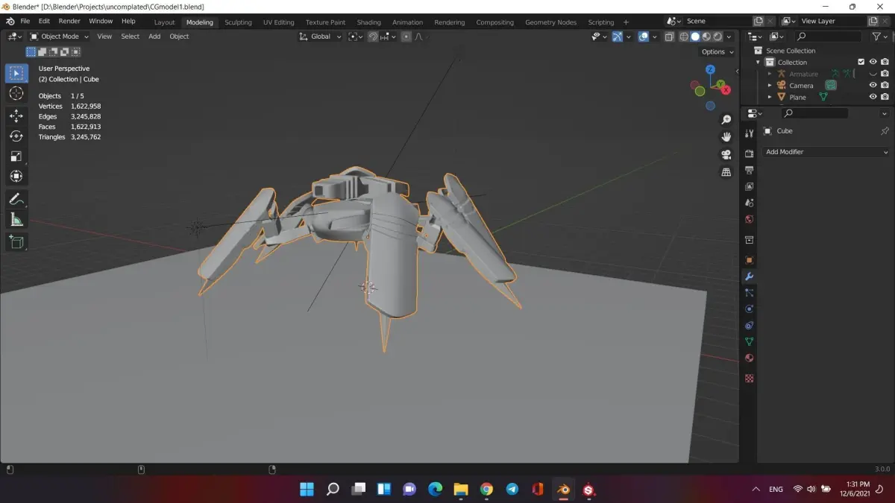Open the Add Modifier dropdown

pyautogui.click(x=826, y=152)
